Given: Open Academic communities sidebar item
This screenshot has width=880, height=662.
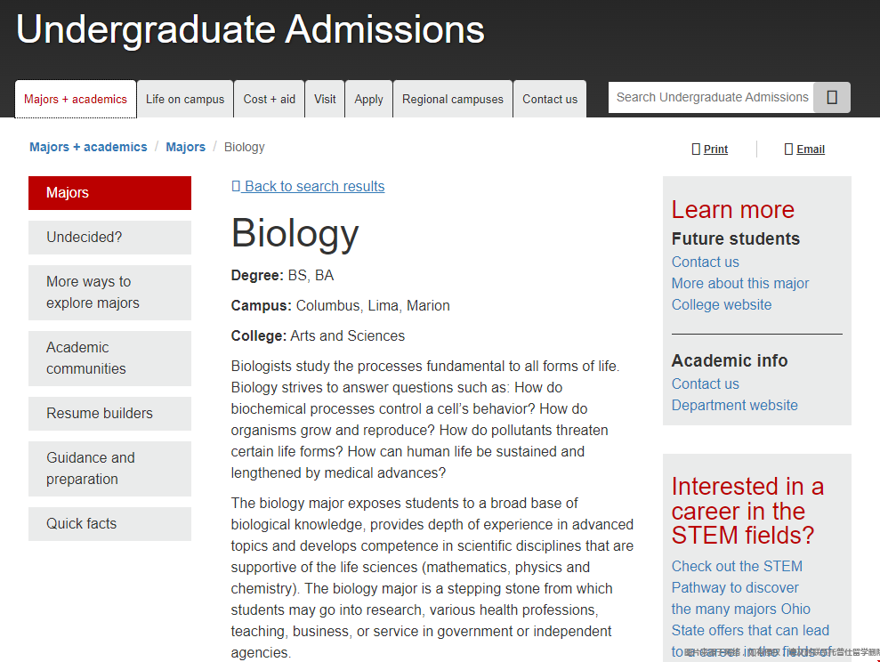Looking at the screenshot, I should click(110, 359).
